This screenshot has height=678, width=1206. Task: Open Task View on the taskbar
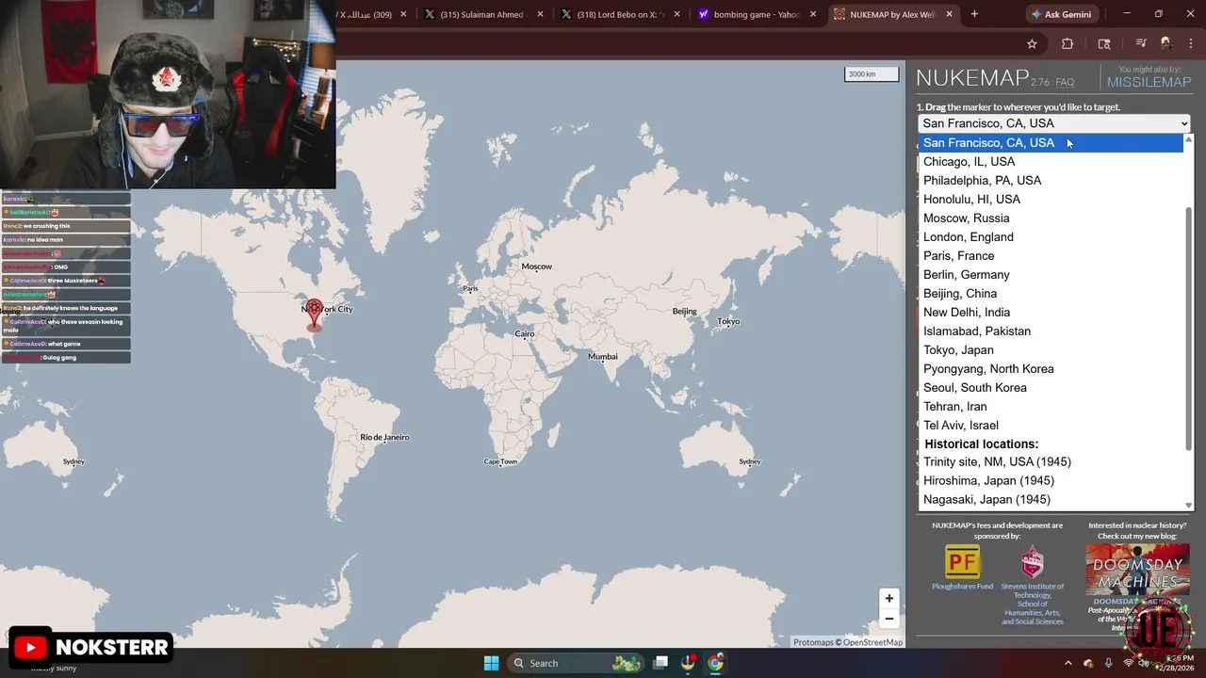660,663
